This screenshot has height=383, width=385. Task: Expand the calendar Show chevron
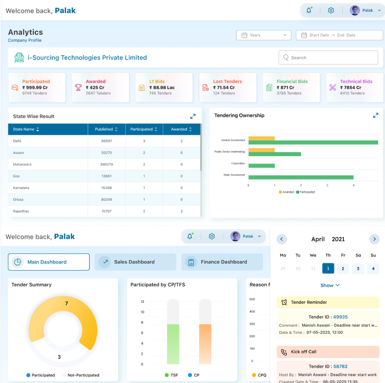[x=330, y=285]
